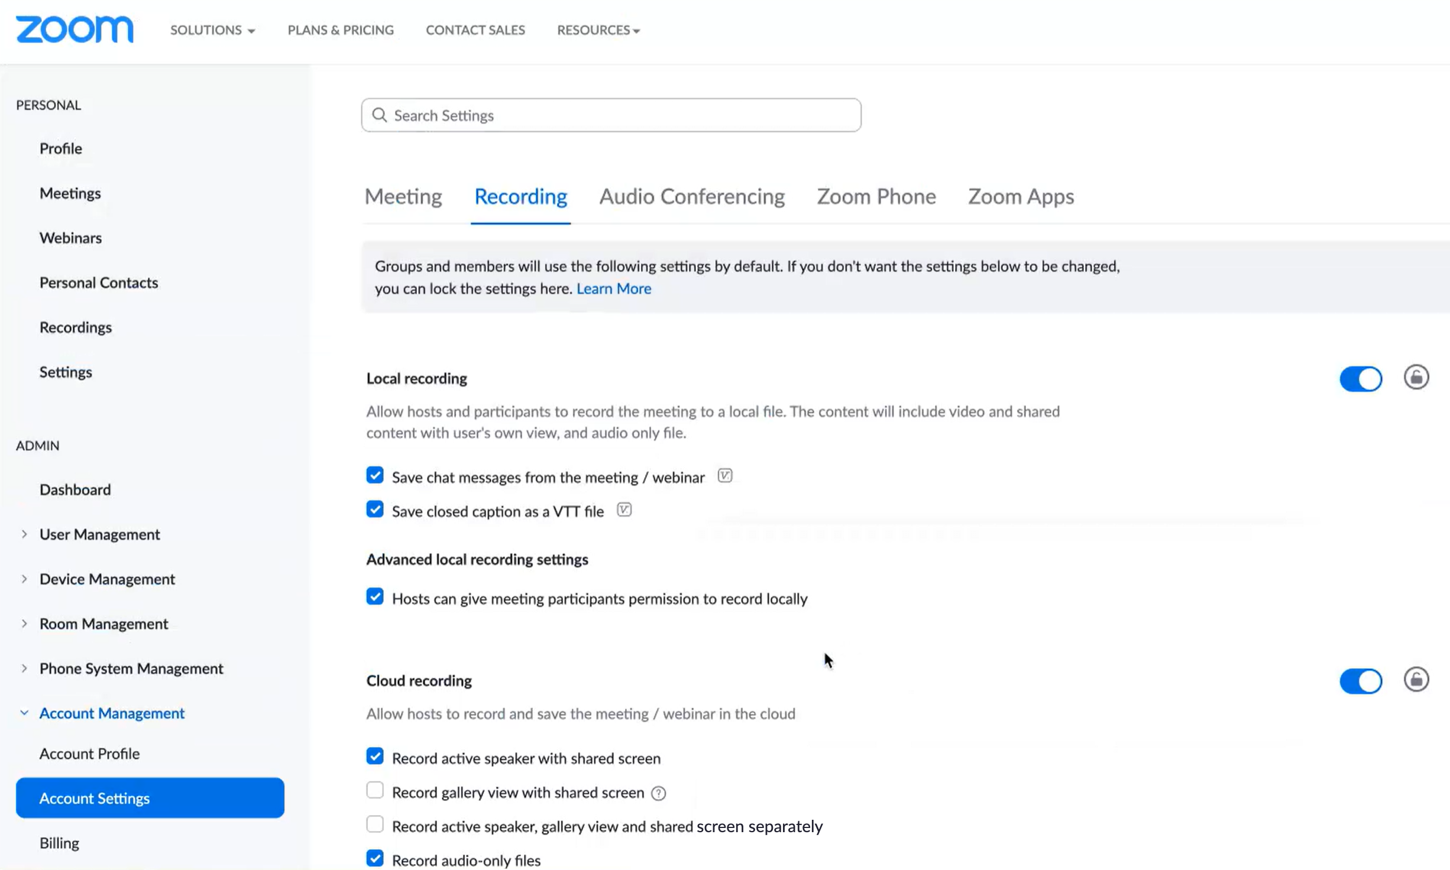Image resolution: width=1450 pixels, height=870 pixels.
Task: Uncheck Record audio-only files
Action: click(375, 858)
